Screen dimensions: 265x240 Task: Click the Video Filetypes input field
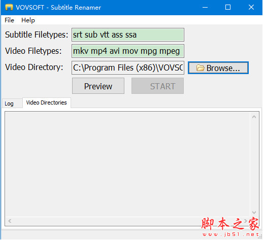coord(128,51)
